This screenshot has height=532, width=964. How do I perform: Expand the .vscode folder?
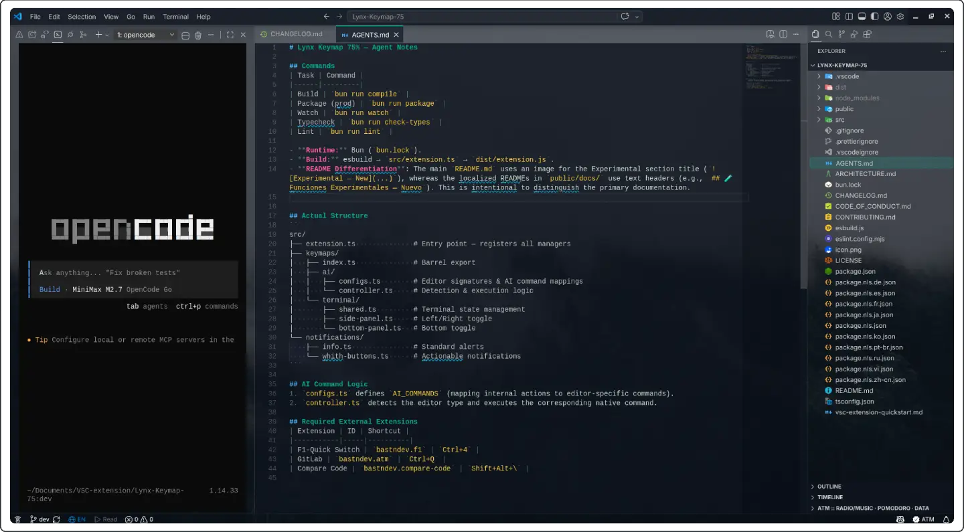(881, 76)
